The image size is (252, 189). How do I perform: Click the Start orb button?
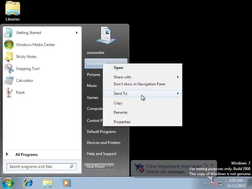[8, 183]
